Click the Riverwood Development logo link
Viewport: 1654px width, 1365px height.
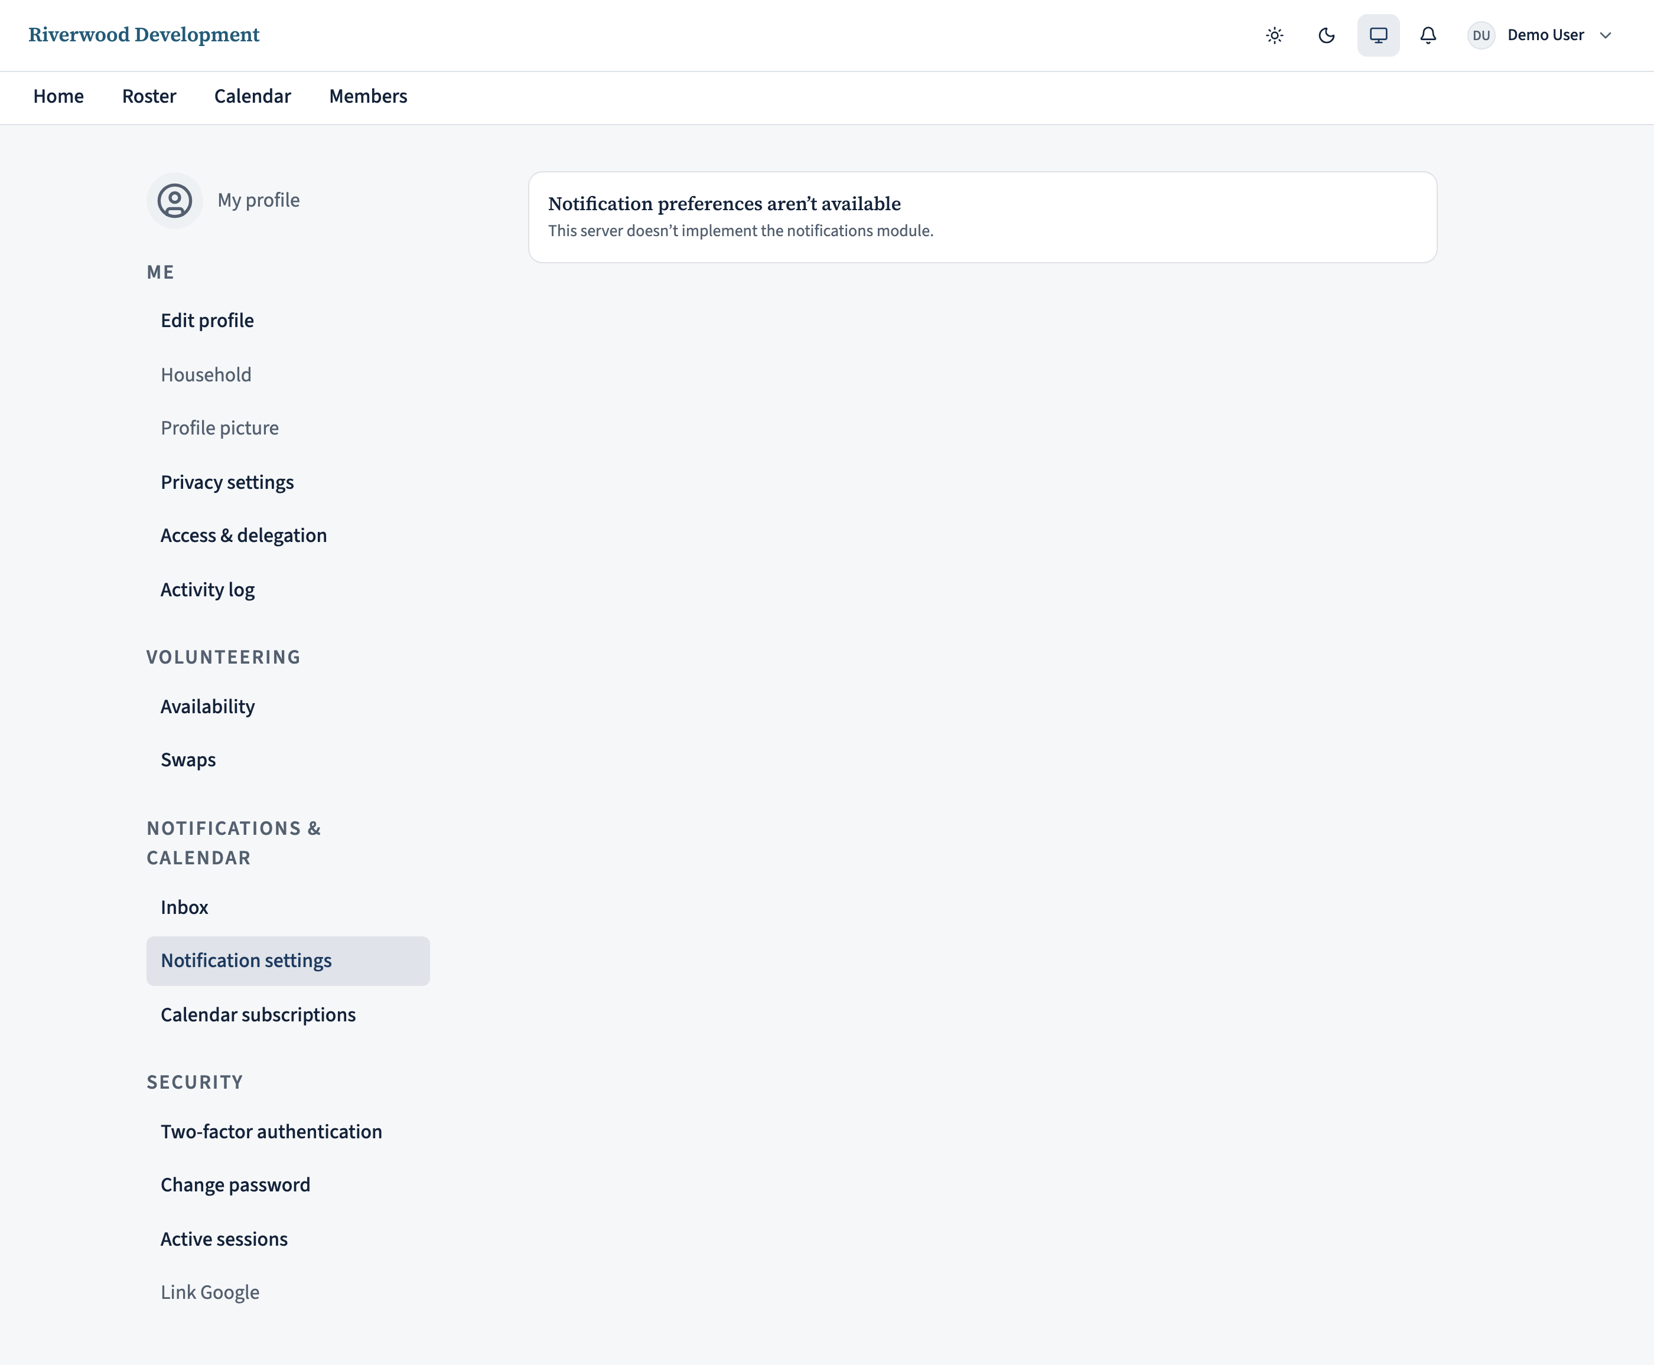click(144, 35)
